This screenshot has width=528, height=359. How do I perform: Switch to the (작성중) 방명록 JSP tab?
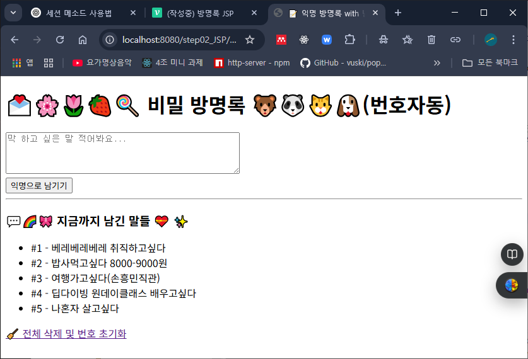[200, 13]
